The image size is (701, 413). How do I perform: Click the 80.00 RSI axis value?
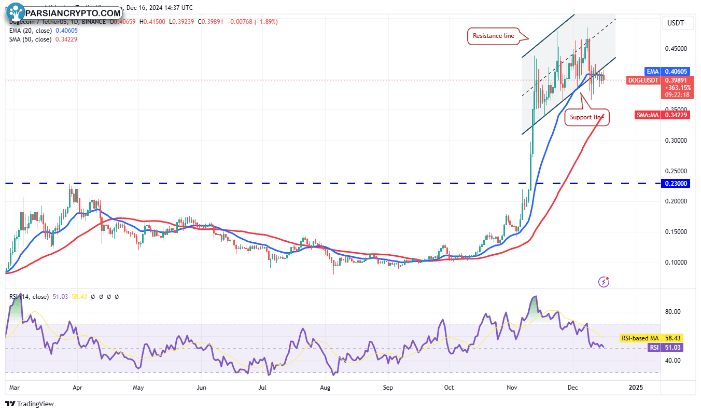(x=673, y=312)
